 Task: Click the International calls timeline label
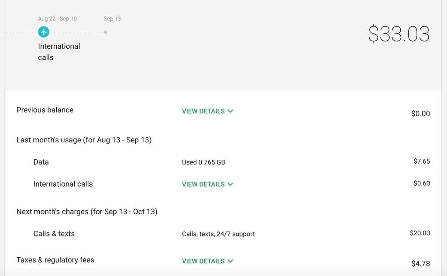[59, 52]
